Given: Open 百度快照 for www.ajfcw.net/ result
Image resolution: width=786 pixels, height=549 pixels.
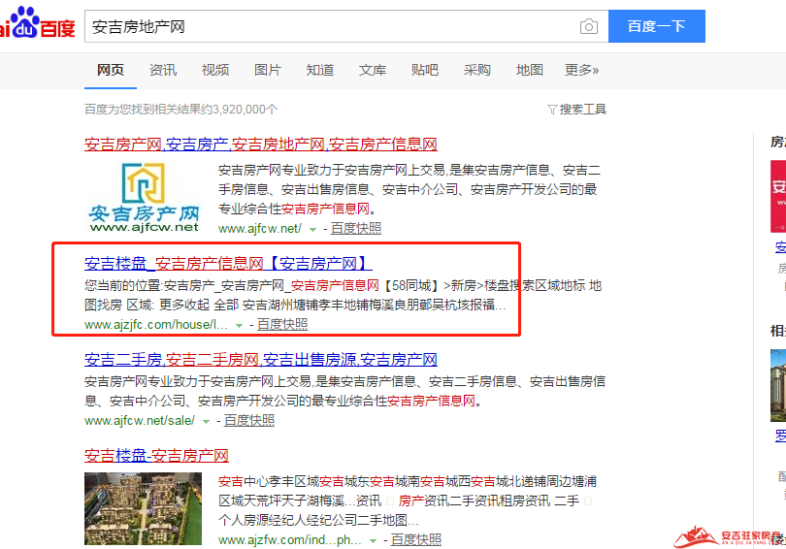Looking at the screenshot, I should click(x=356, y=228).
